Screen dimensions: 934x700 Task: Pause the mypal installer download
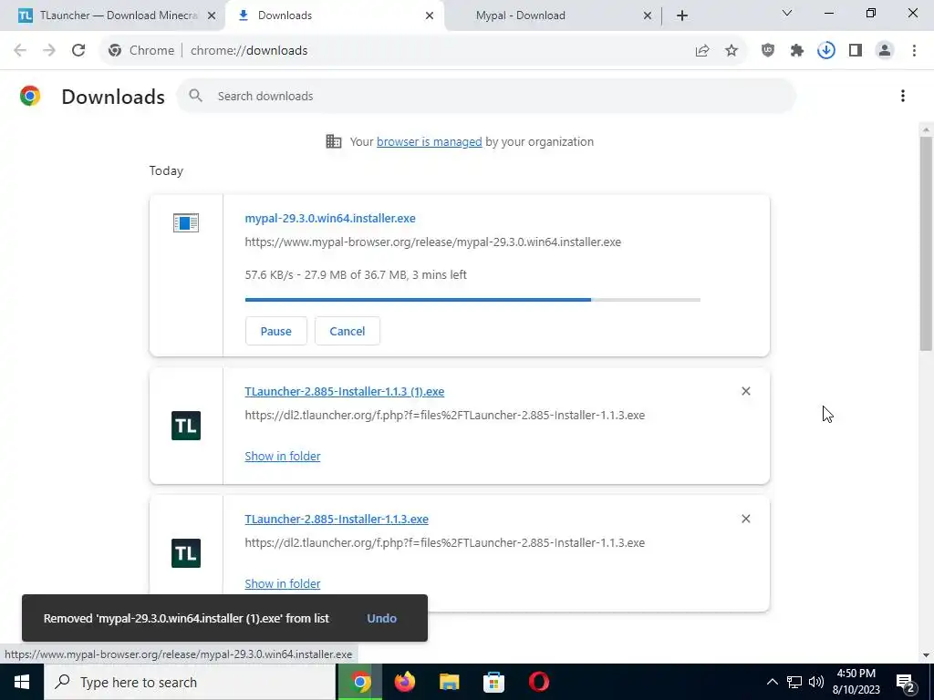point(275,331)
